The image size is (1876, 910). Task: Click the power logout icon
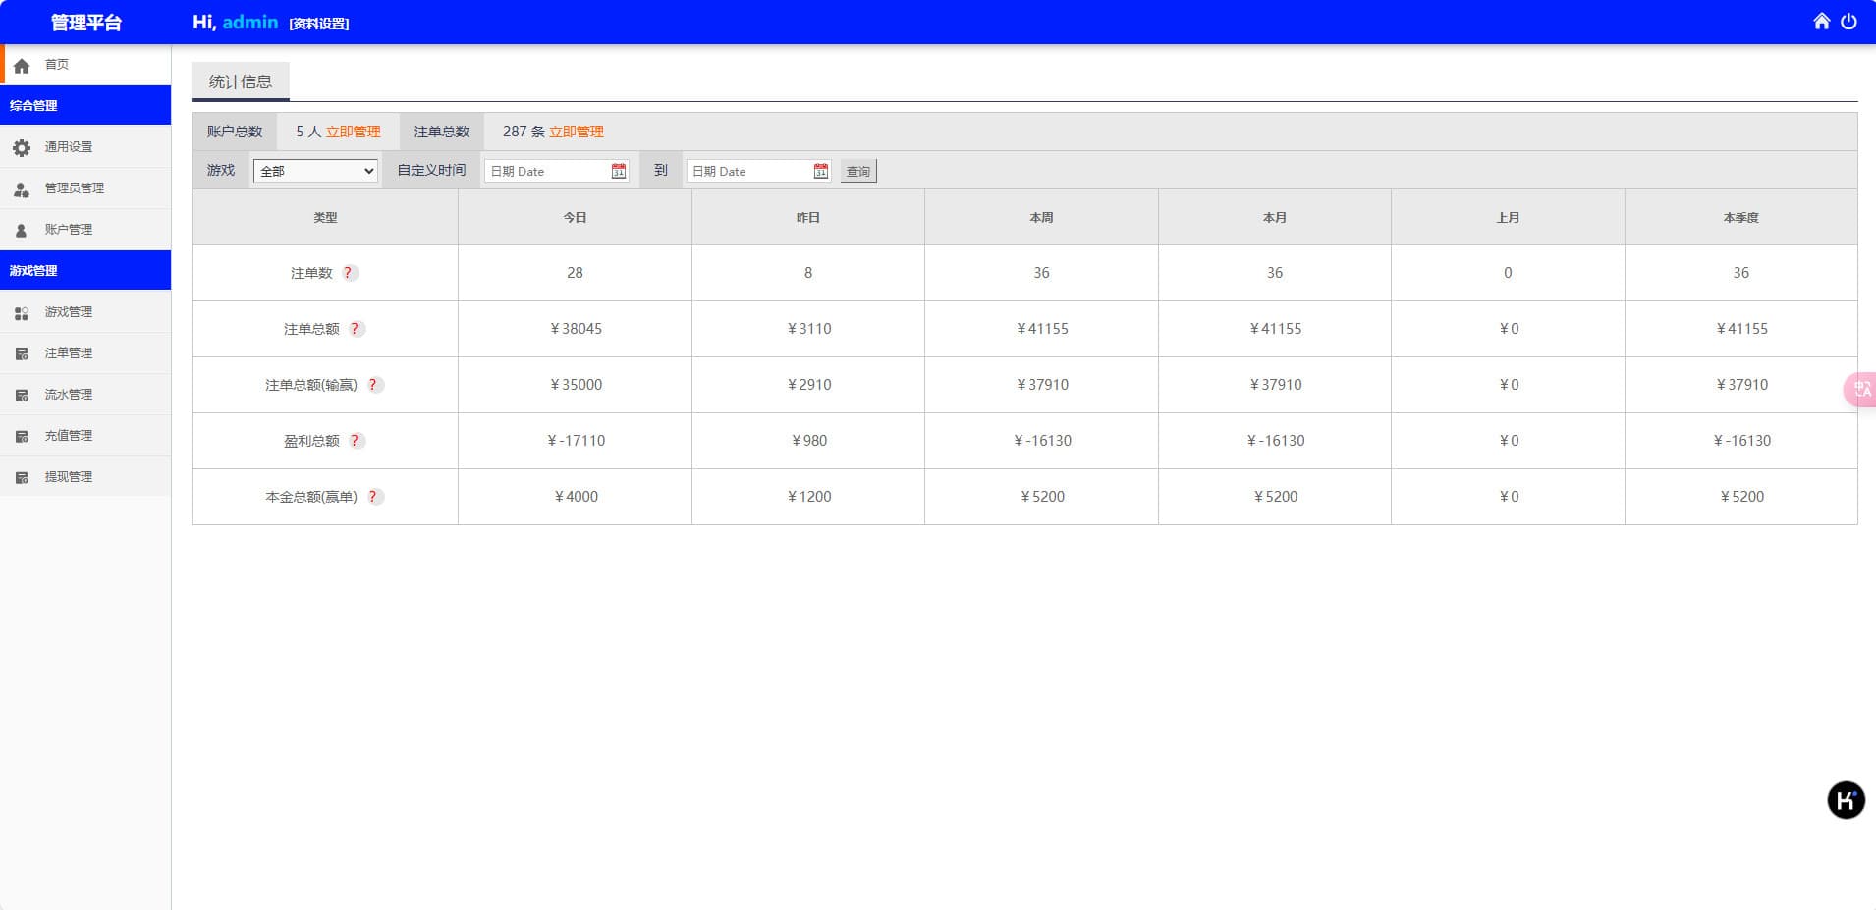pyautogui.click(x=1848, y=22)
